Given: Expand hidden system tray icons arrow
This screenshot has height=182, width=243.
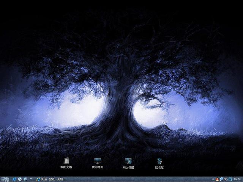Looking at the screenshot, I should 213,179.
